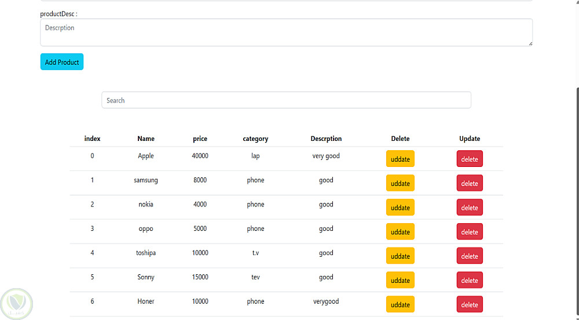Screen dimensions: 579x320
Task: Delete the Apple product row
Action: coord(470,159)
